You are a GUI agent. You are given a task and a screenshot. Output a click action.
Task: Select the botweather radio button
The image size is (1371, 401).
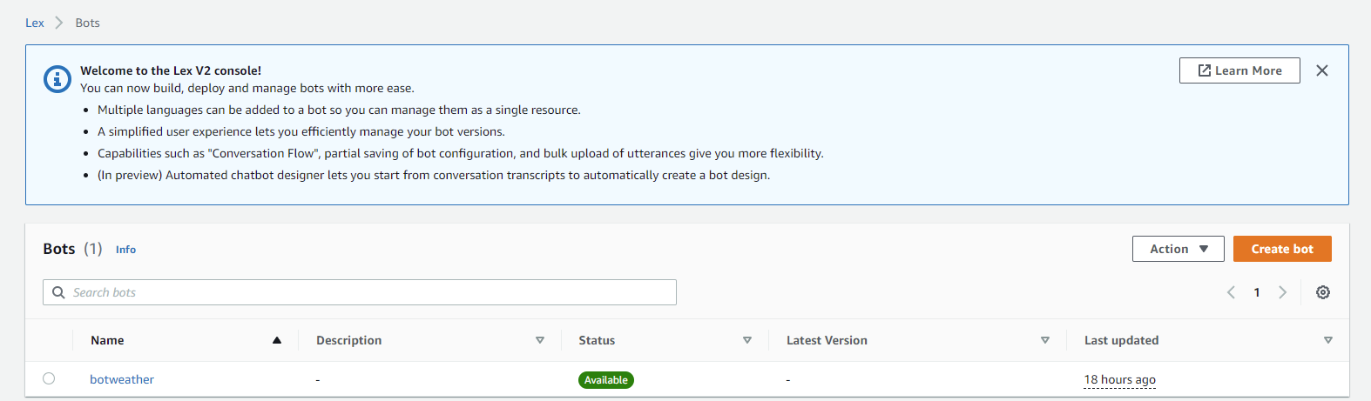(49, 378)
